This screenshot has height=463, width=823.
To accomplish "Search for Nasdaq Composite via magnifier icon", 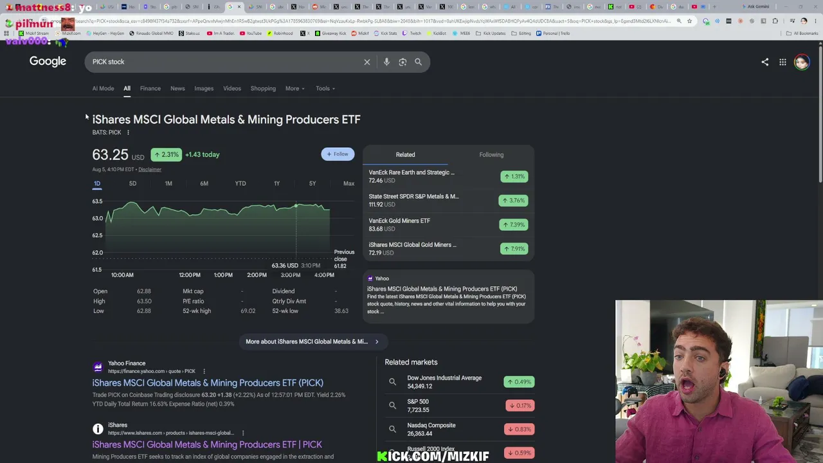I will (x=392, y=429).
